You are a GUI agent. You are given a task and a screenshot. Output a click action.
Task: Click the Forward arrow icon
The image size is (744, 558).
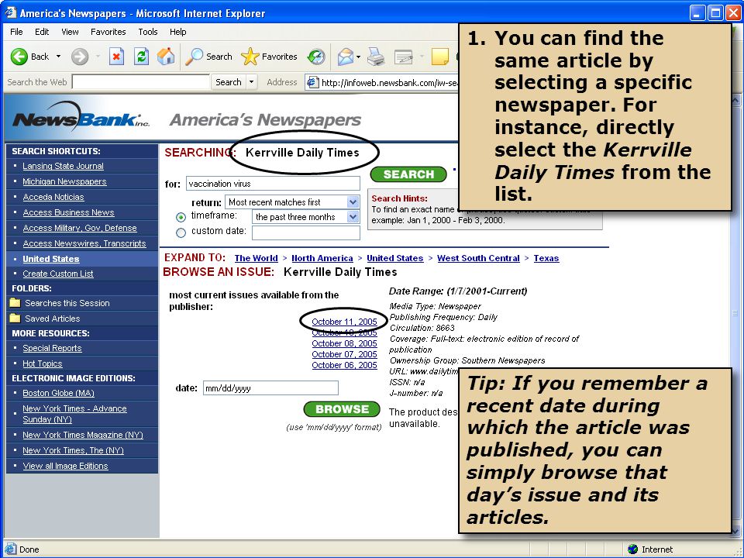point(80,57)
